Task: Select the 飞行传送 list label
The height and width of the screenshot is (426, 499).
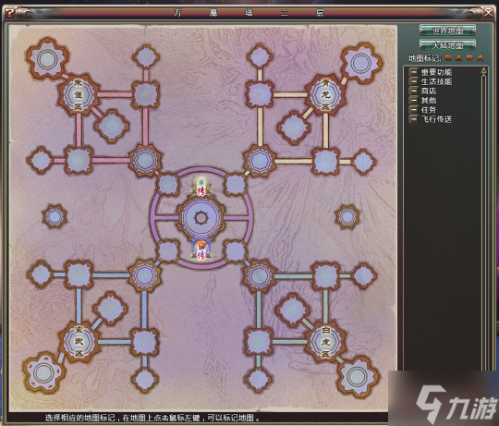Action: (436, 119)
